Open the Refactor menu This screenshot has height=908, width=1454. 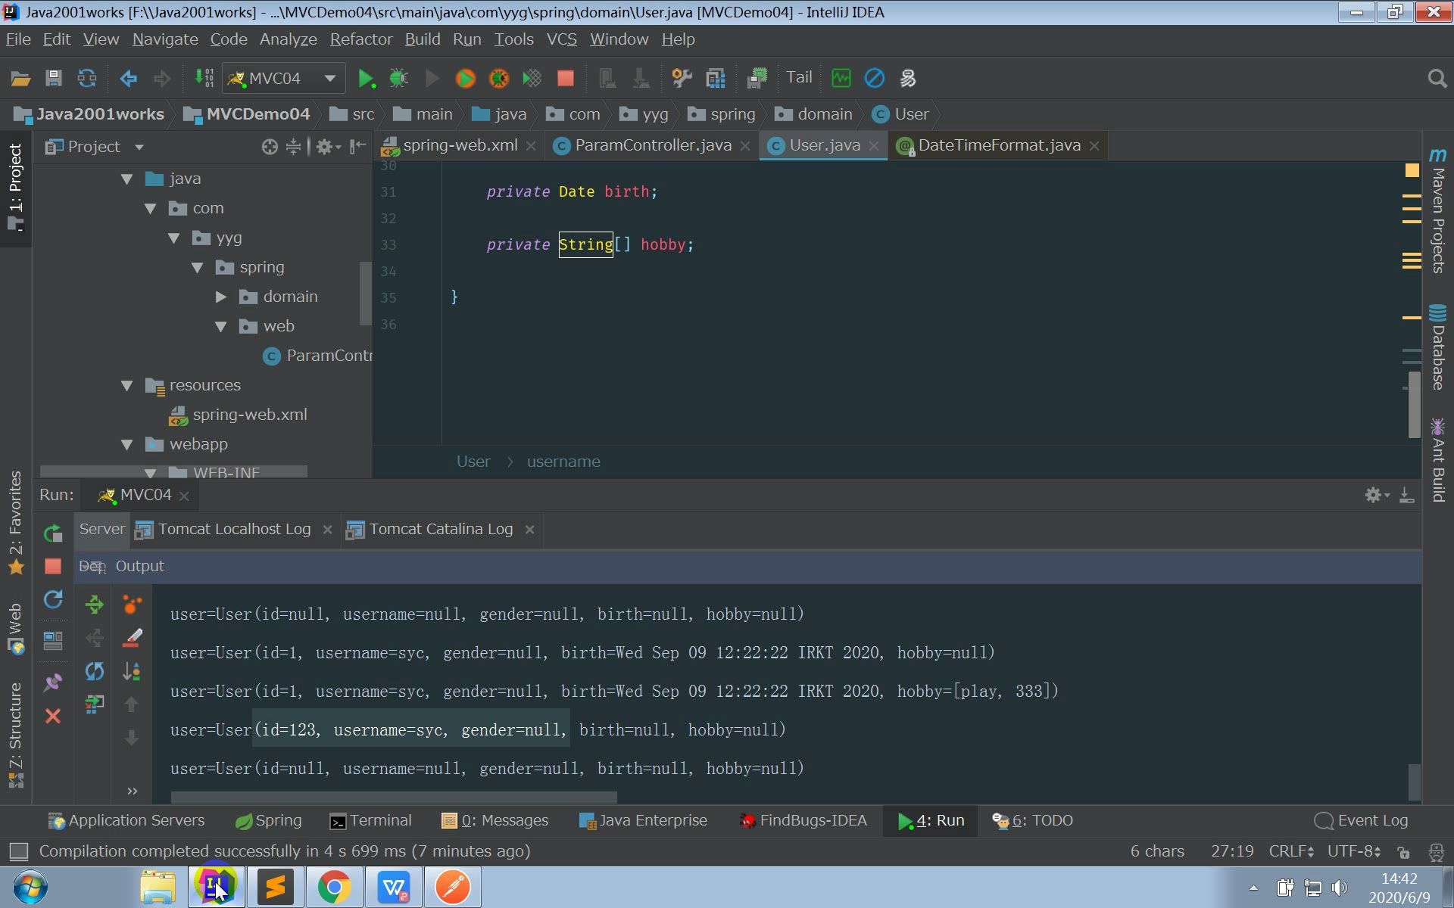tap(360, 39)
